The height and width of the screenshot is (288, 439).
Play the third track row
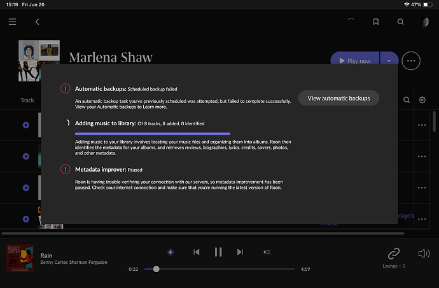point(26,188)
